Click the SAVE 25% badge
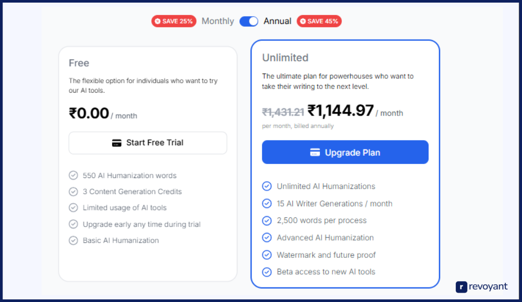 click(x=174, y=21)
